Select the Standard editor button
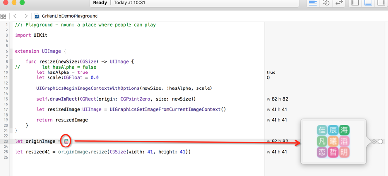This screenshot has width=388, height=176. pos(313,3)
